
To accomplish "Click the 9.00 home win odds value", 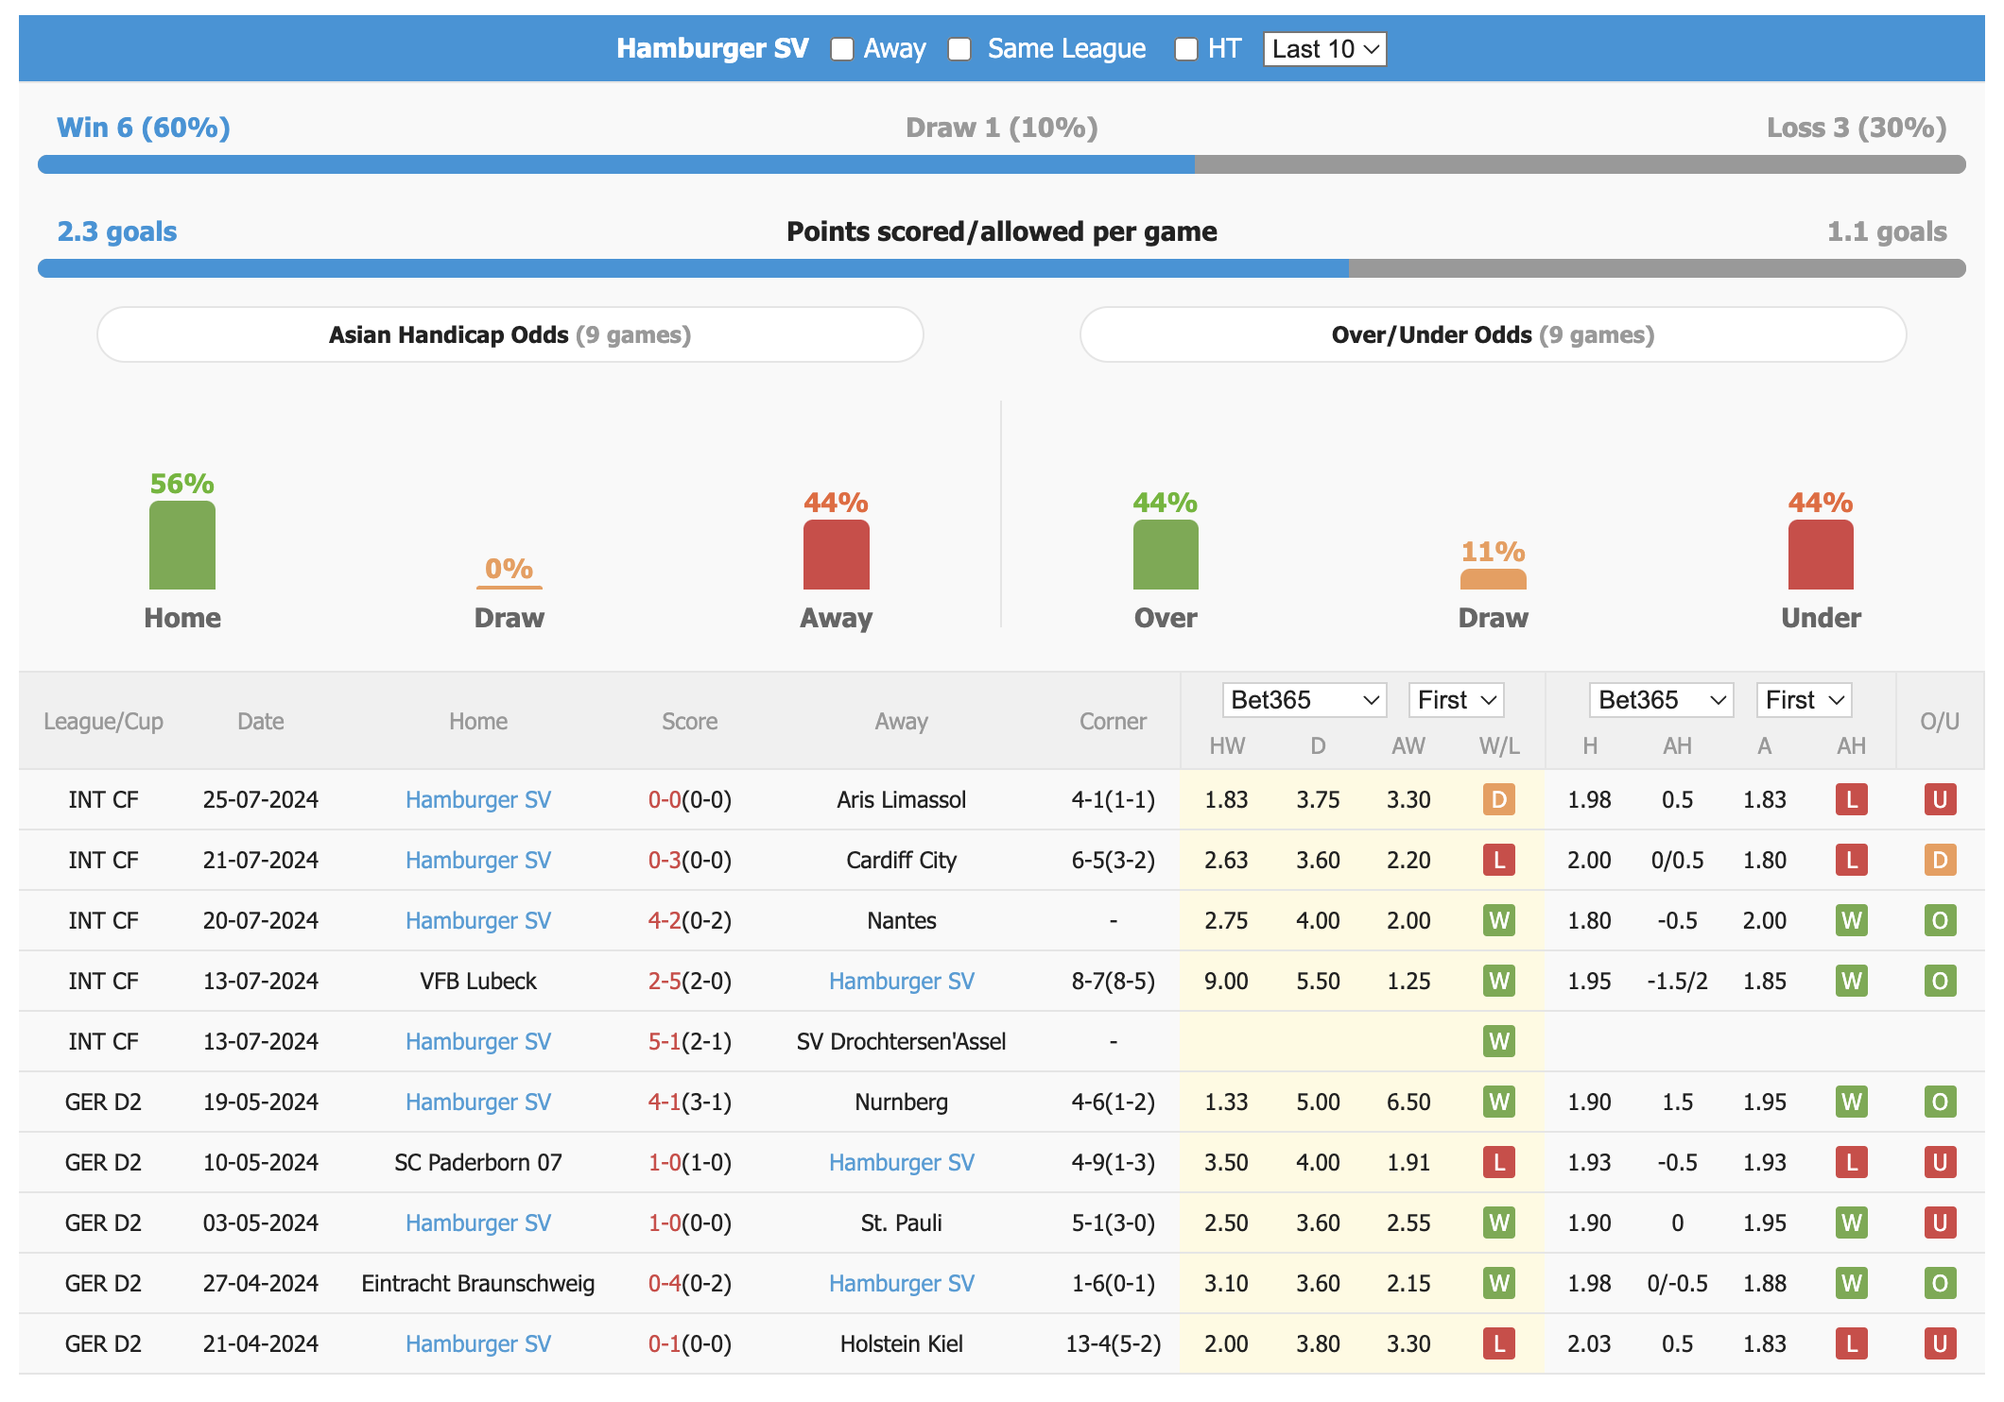I will pyautogui.click(x=1226, y=981).
